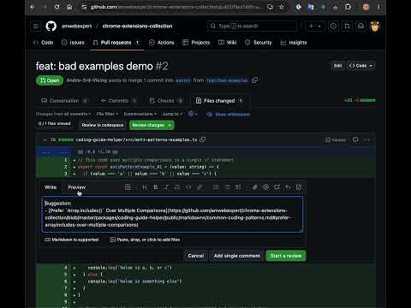Open the repository Insights tab
Viewport: 411px width, 308px height.
click(294, 43)
